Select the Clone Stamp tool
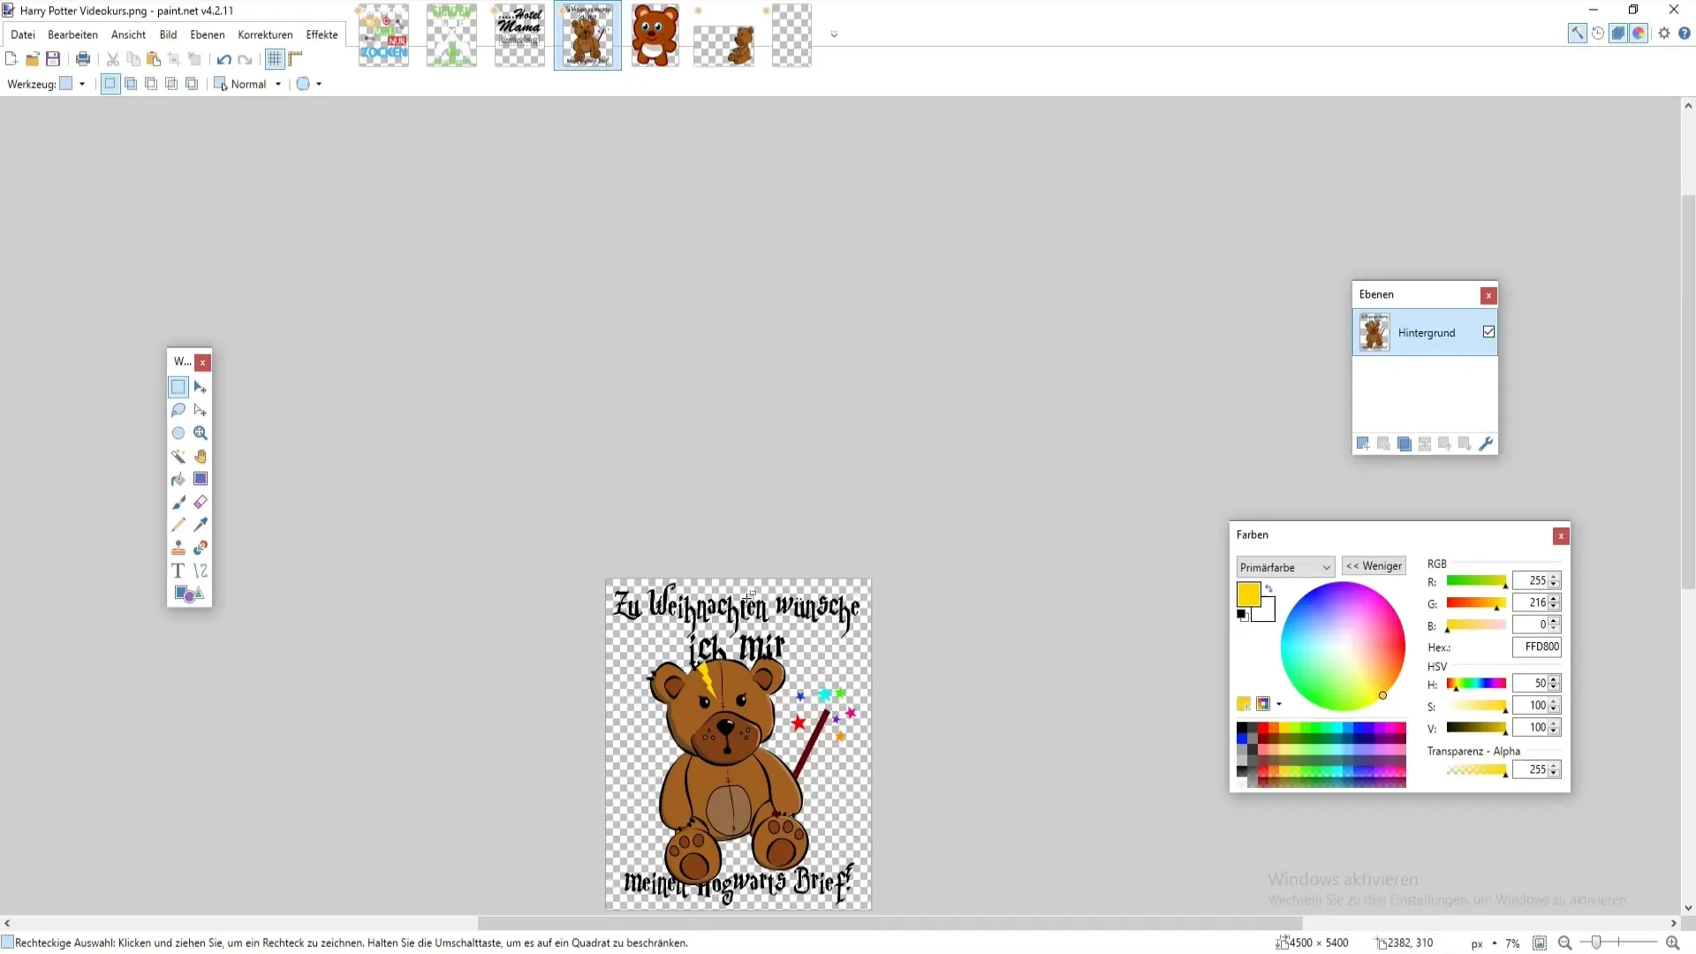 [178, 548]
